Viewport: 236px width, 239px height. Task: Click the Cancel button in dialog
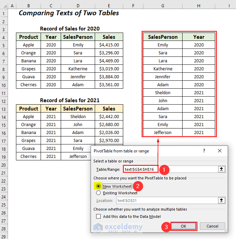pos(212,226)
